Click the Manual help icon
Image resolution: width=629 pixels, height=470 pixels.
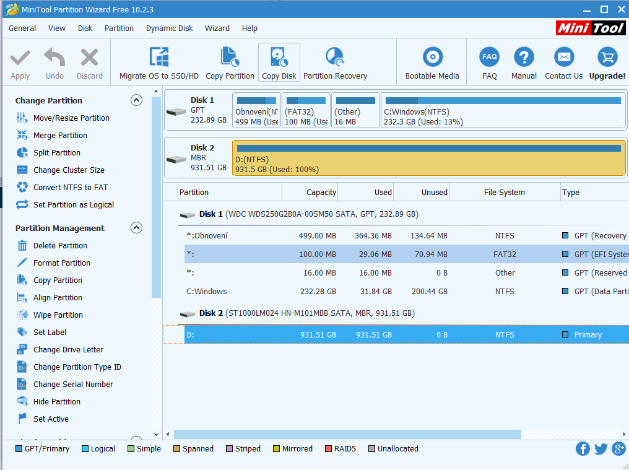524,58
